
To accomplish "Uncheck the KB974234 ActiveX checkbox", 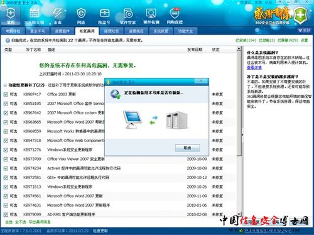I will click(x=6, y=168).
